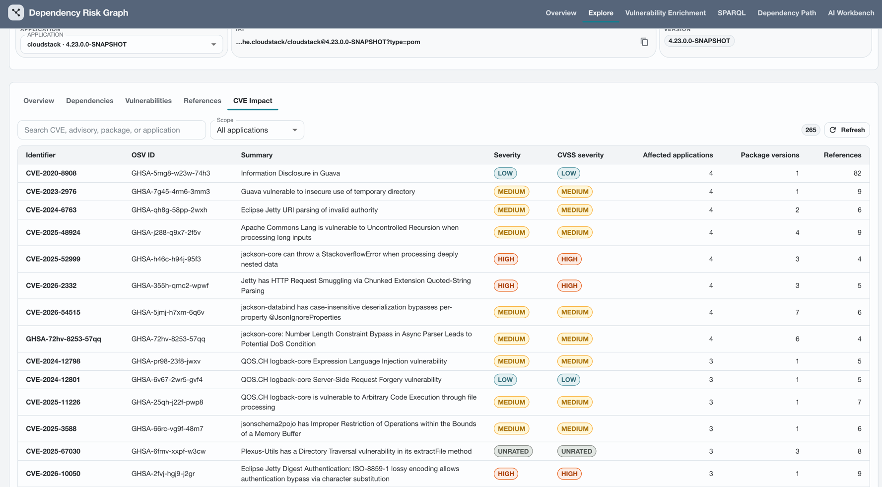Click the 4.23.0.0-SNAPSHOT version chip
Viewport: 882px width, 487px height.
click(699, 41)
